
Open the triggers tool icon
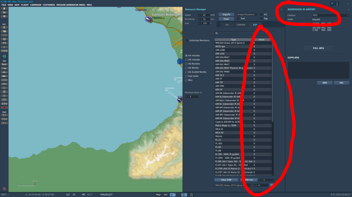click(4, 35)
